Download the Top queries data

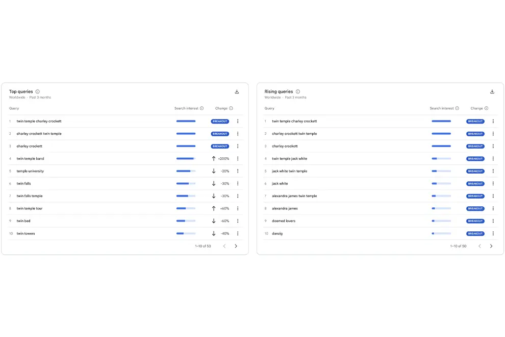[237, 91]
